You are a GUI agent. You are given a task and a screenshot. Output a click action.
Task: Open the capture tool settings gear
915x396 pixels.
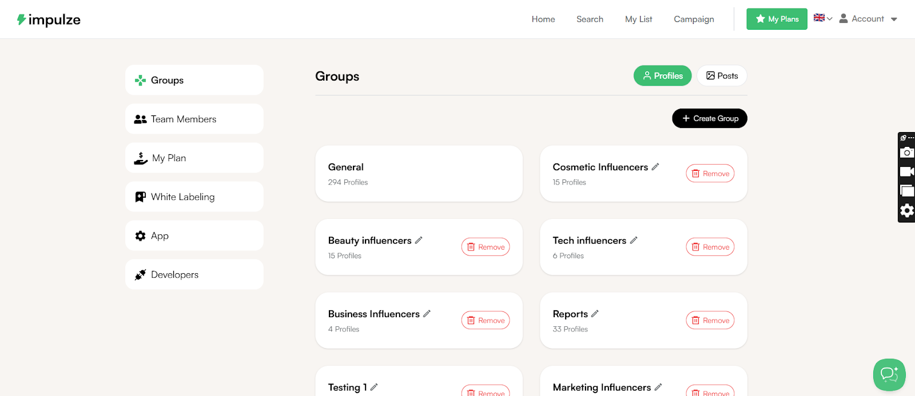click(x=906, y=211)
